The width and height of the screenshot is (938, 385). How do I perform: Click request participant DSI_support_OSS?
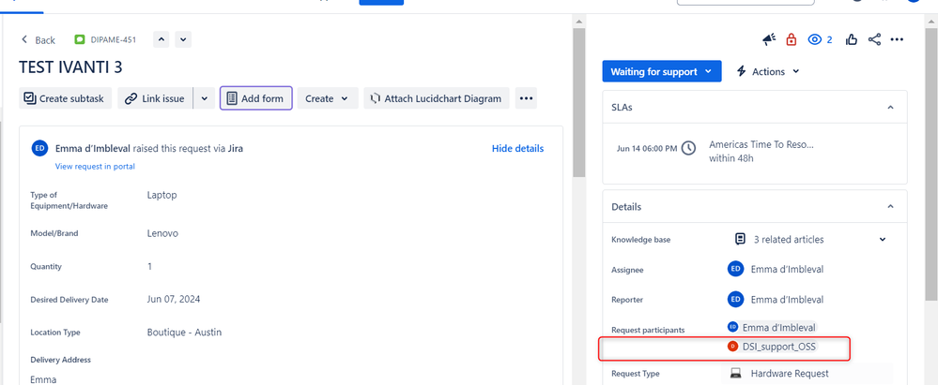(x=772, y=347)
